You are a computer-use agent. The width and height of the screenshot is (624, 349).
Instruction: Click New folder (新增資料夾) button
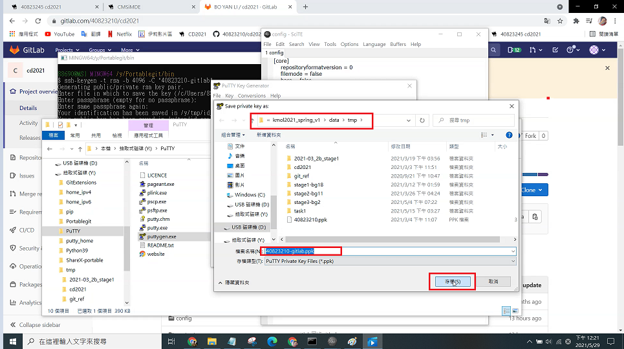pos(268,135)
